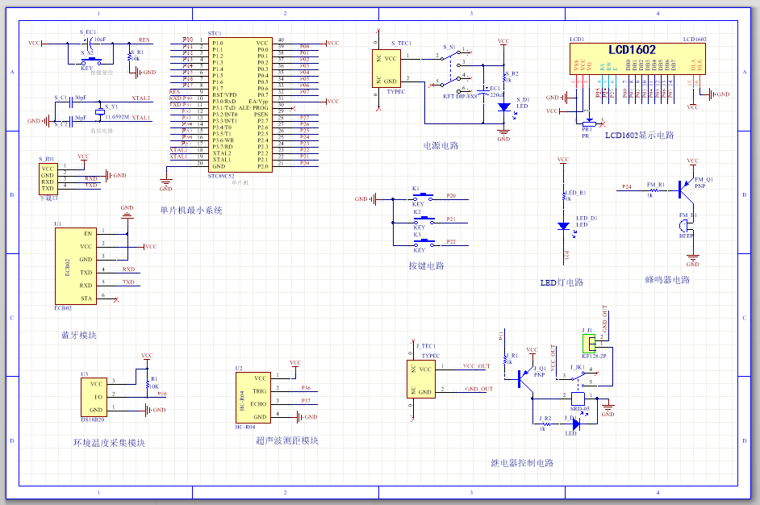Click the blue S_D1 LED in power circuit
Screen dimensions: 760x505
pos(503,106)
